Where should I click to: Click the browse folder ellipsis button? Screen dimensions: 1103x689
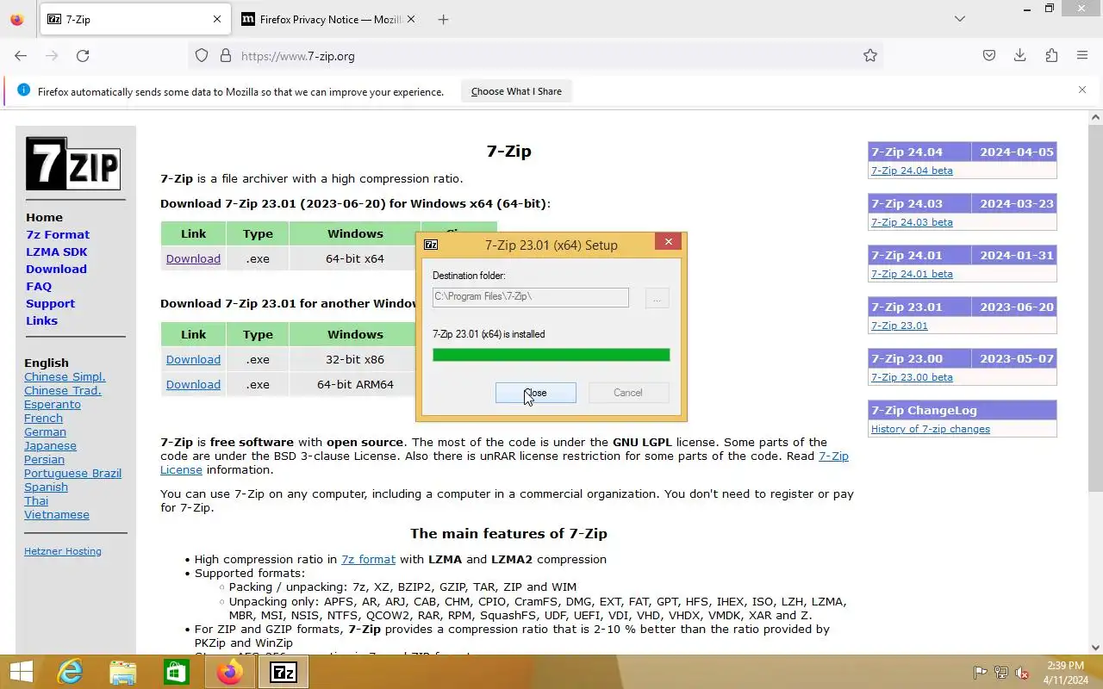pos(657,299)
